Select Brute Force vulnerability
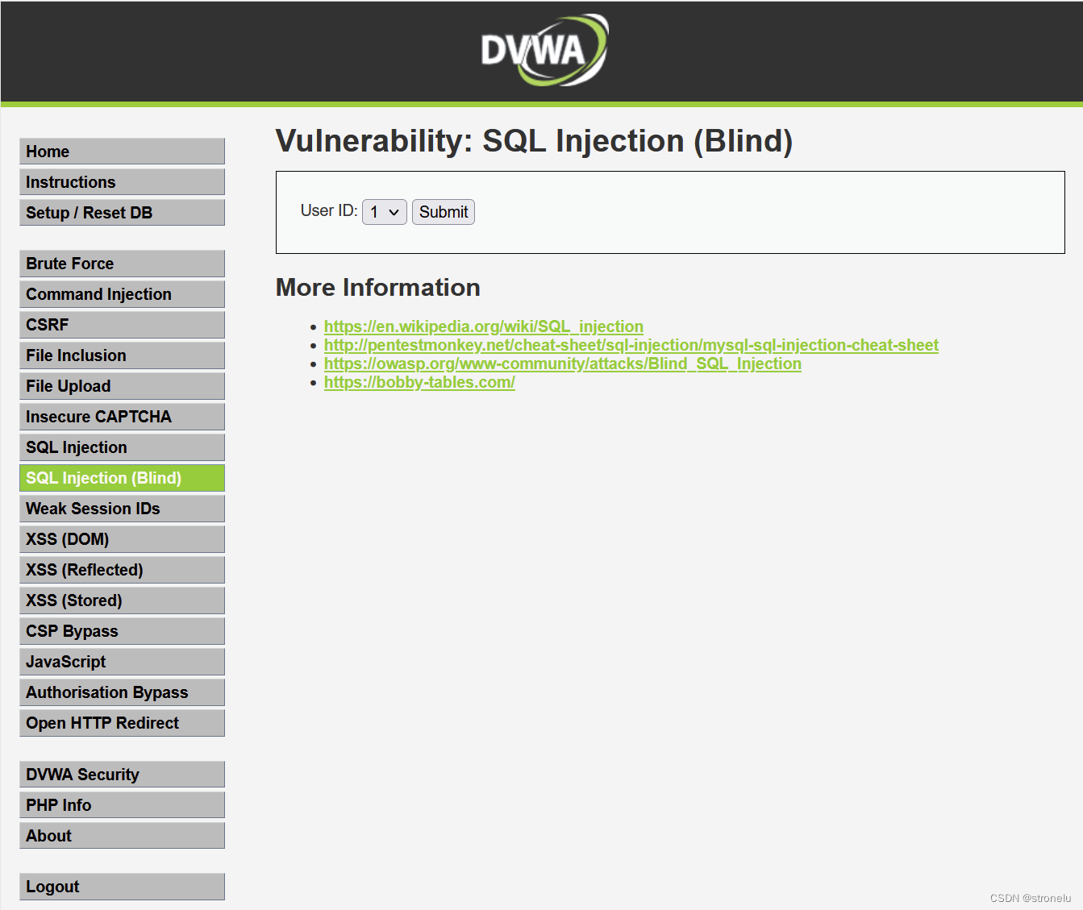This screenshot has width=1083, height=910. 122,264
